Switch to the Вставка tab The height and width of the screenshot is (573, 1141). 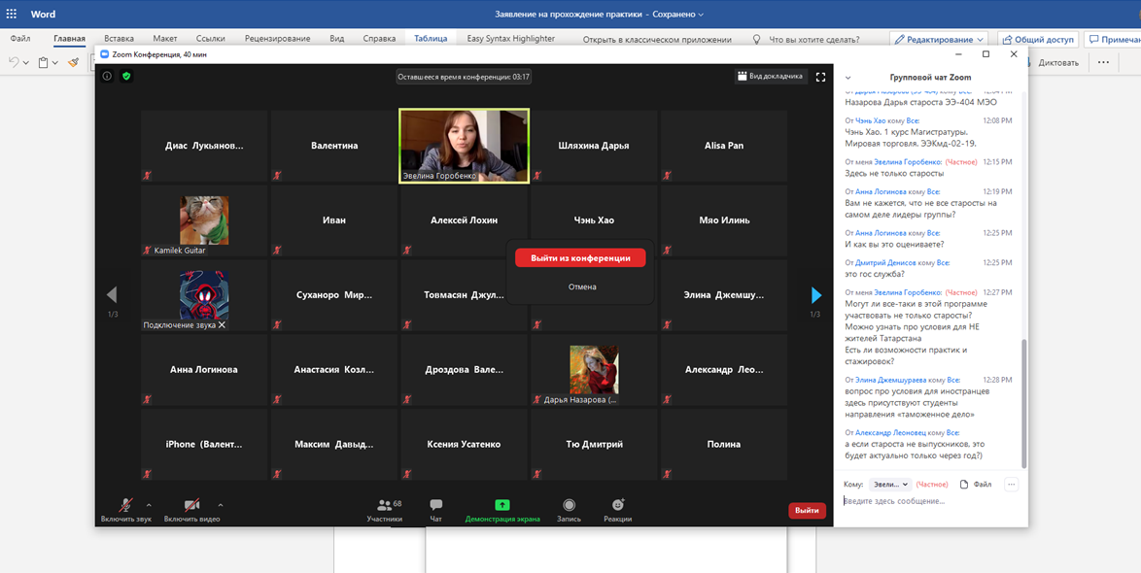120,39
